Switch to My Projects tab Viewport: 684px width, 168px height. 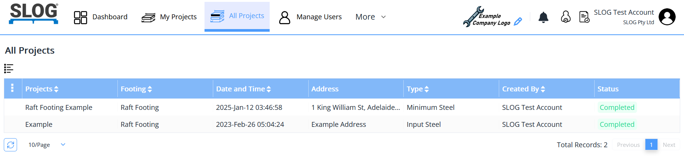pyautogui.click(x=169, y=17)
